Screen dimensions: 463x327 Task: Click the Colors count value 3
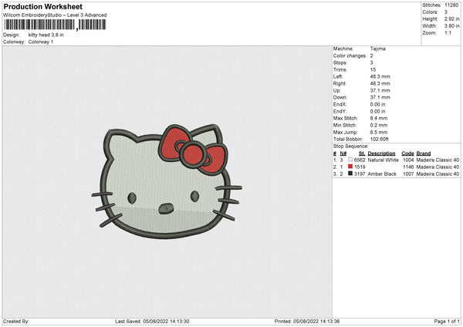(x=445, y=12)
